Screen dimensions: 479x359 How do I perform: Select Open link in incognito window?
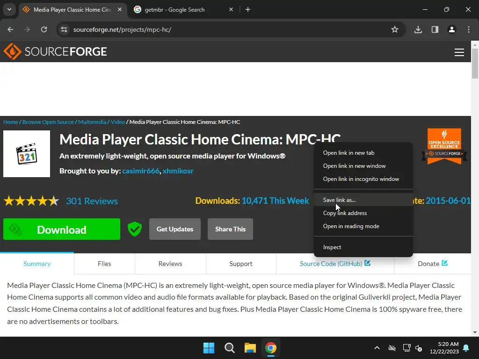[363, 179]
